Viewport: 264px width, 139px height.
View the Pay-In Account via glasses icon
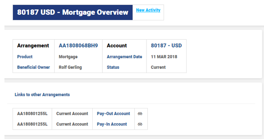tap(140, 124)
